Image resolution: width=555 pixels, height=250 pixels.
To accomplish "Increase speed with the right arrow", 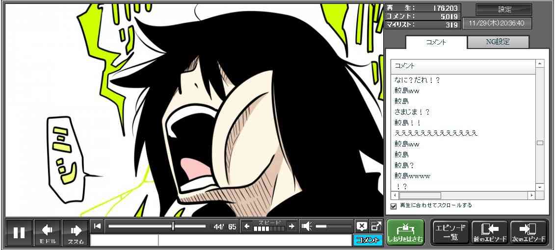I will click(291, 226).
